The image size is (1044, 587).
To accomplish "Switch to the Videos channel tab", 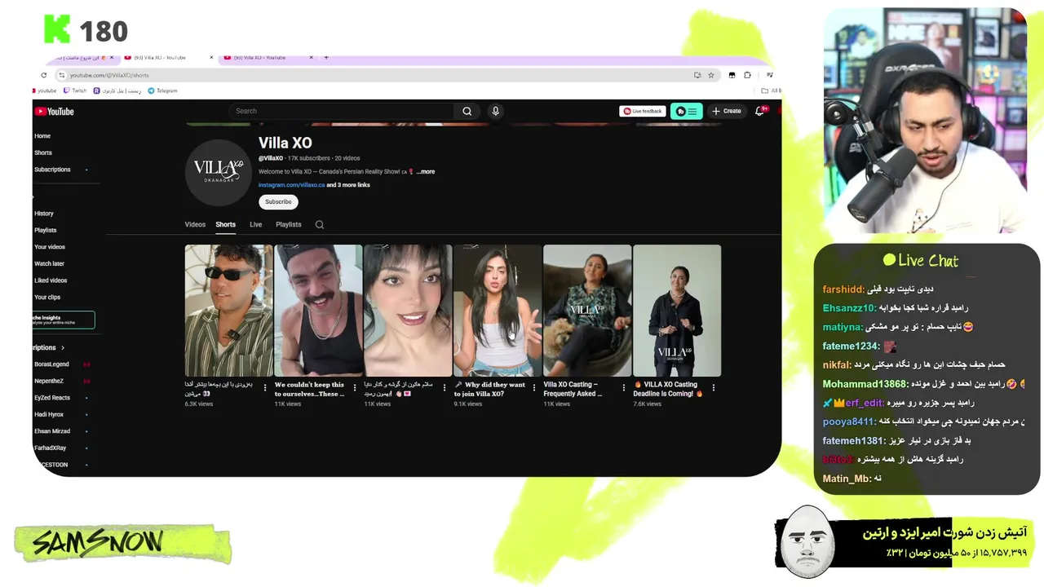I will [195, 225].
